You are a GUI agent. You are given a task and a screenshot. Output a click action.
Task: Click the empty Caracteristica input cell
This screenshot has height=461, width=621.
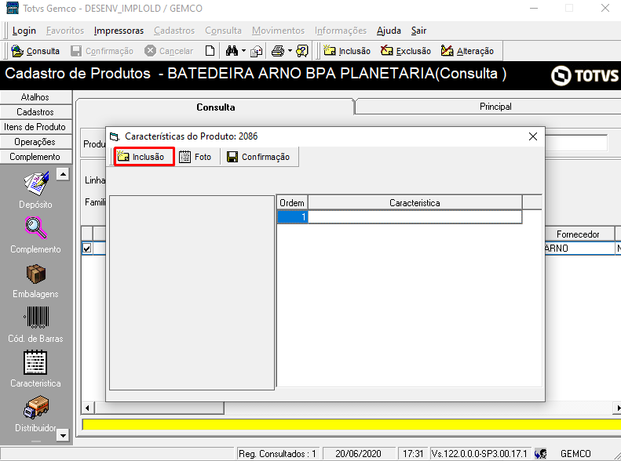point(415,217)
